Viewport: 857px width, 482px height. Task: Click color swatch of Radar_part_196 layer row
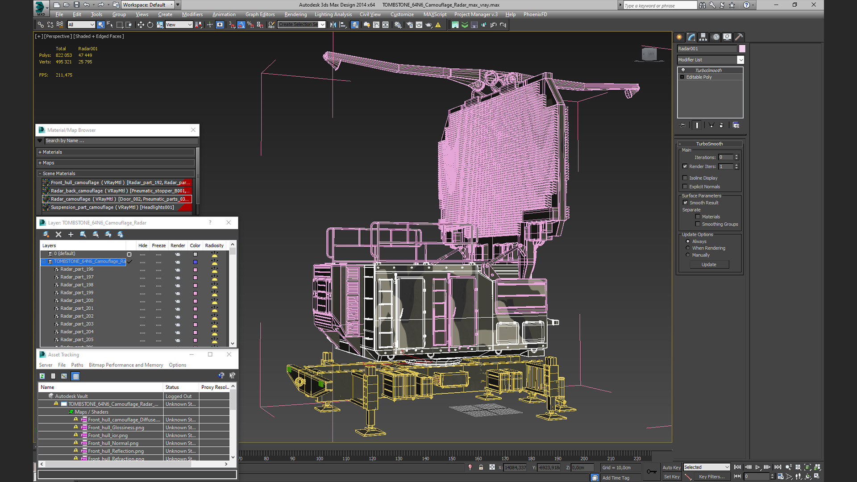[195, 270]
